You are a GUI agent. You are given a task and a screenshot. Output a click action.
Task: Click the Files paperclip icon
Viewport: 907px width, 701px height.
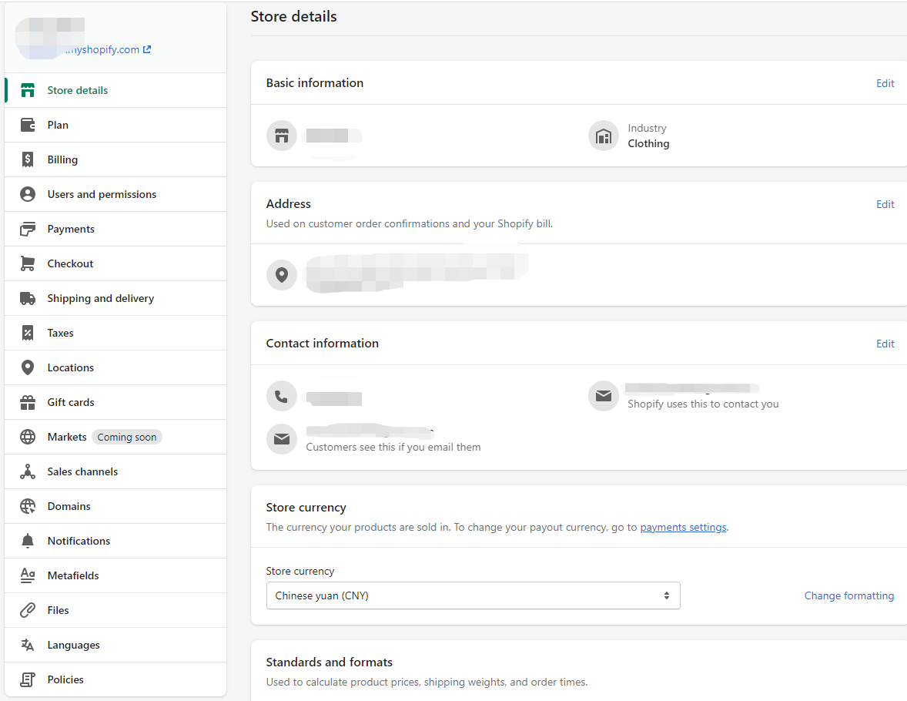tap(28, 610)
